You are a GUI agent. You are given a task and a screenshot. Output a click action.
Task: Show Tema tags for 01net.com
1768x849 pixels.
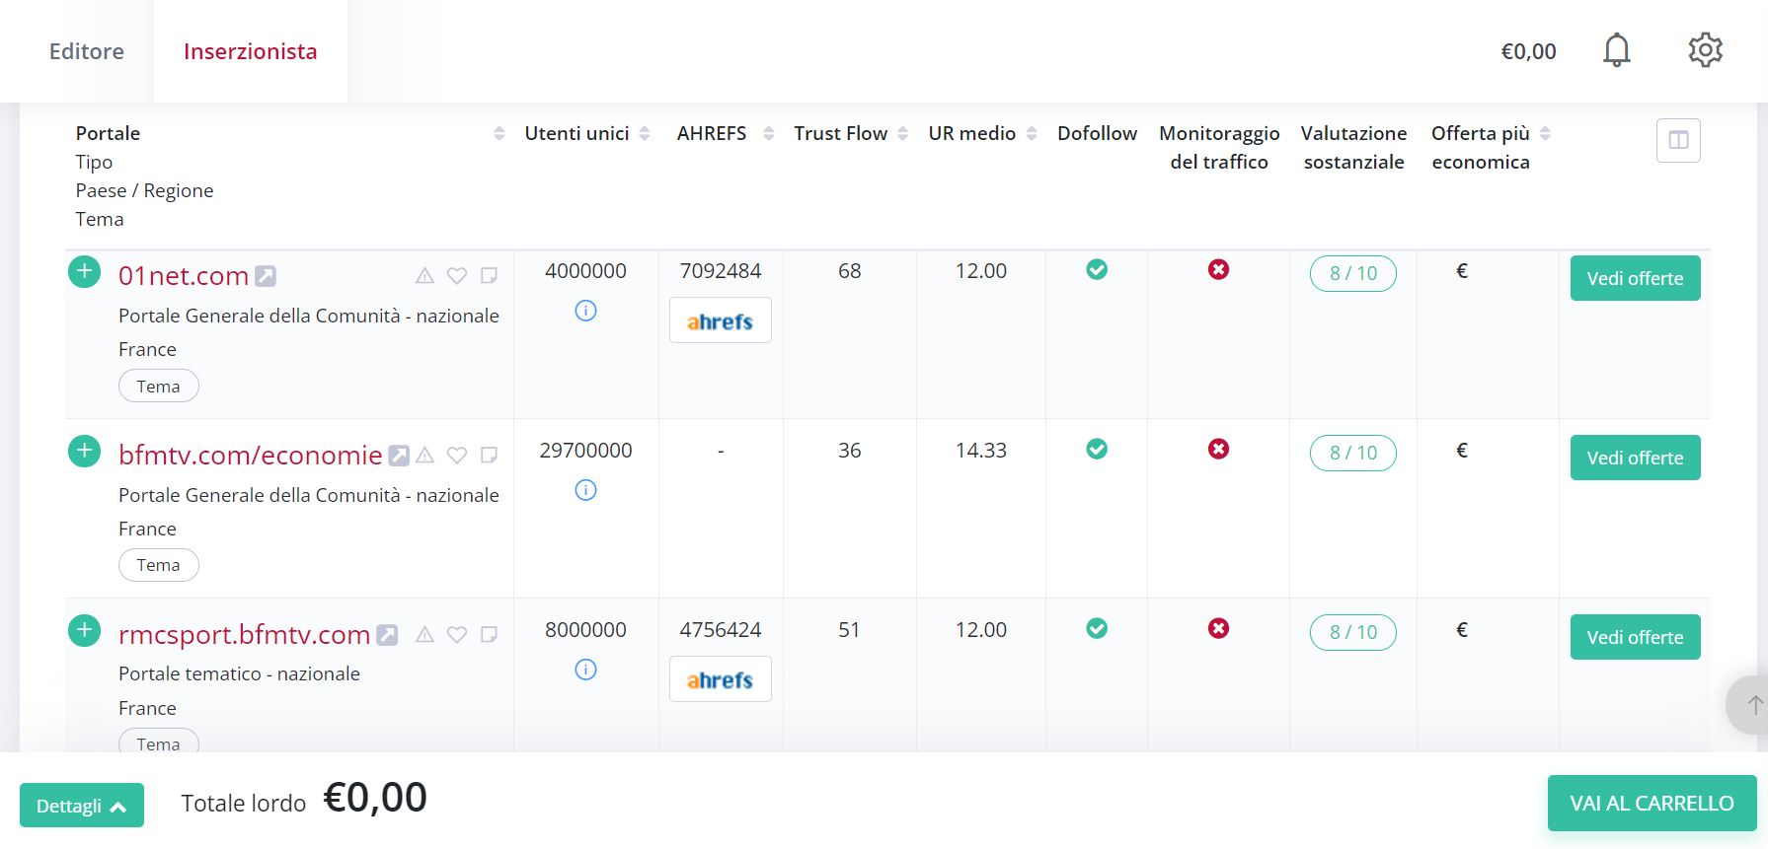click(x=159, y=386)
